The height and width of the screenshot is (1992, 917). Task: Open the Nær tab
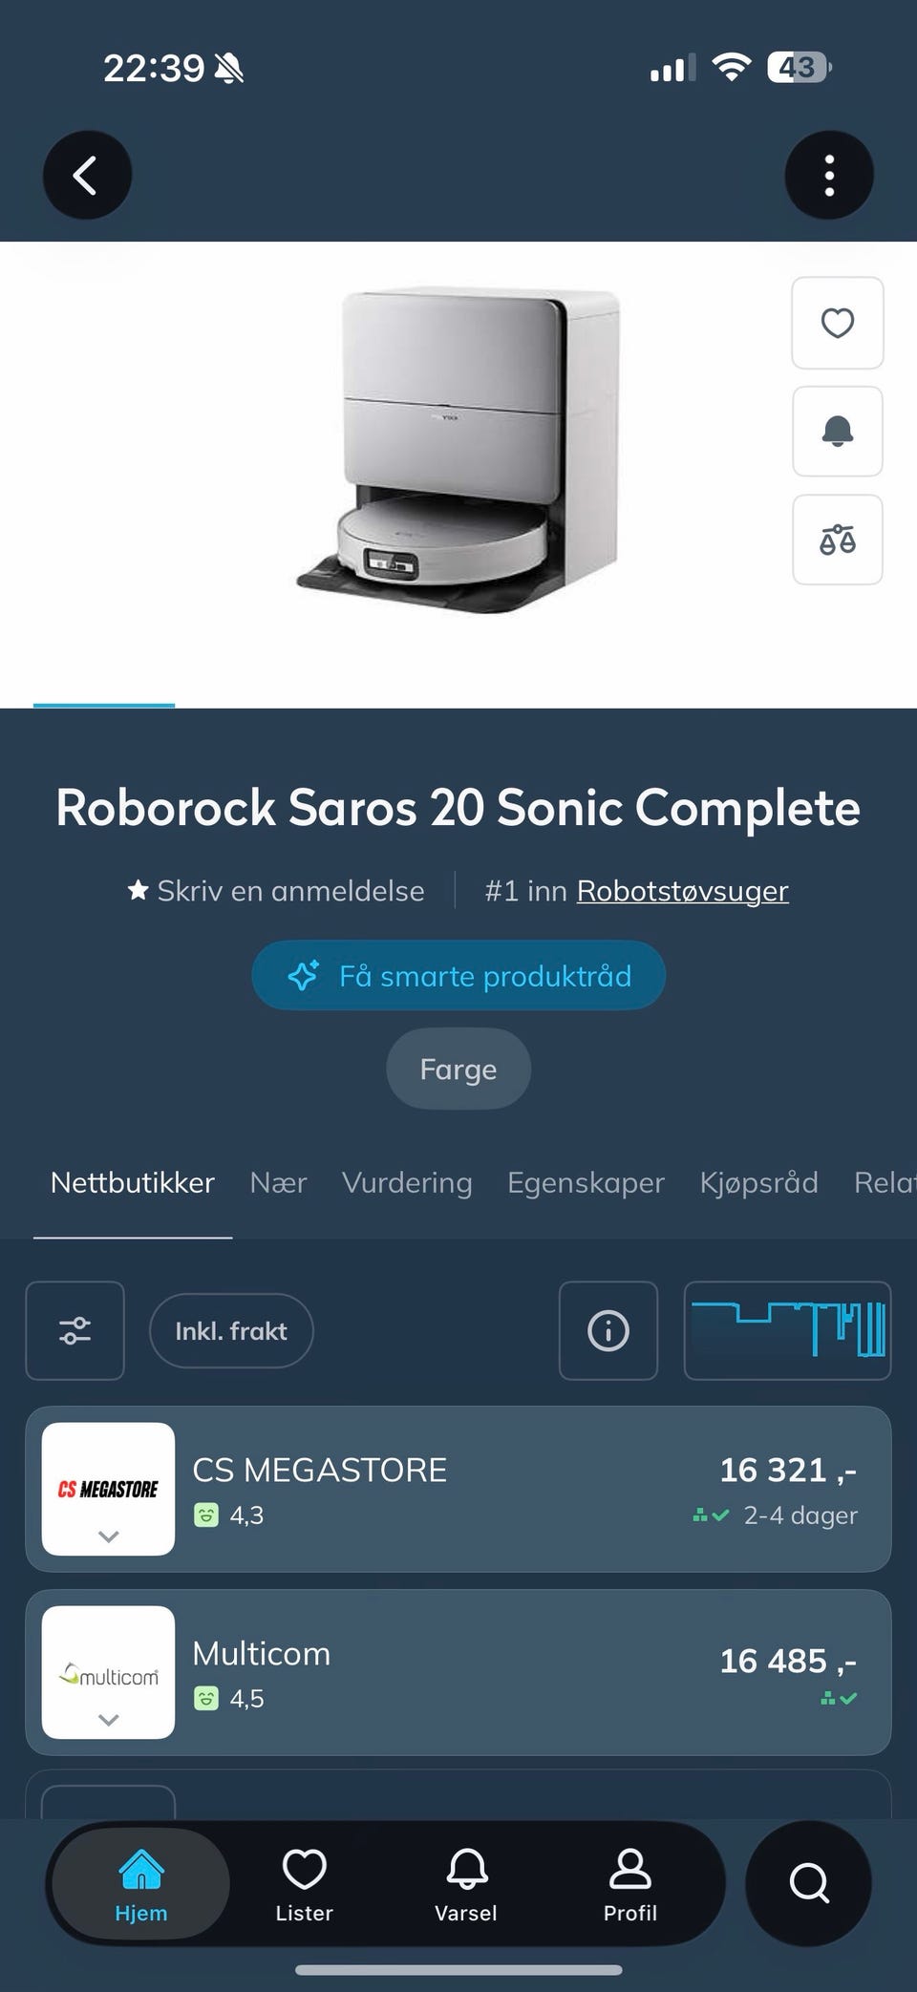(x=278, y=1182)
